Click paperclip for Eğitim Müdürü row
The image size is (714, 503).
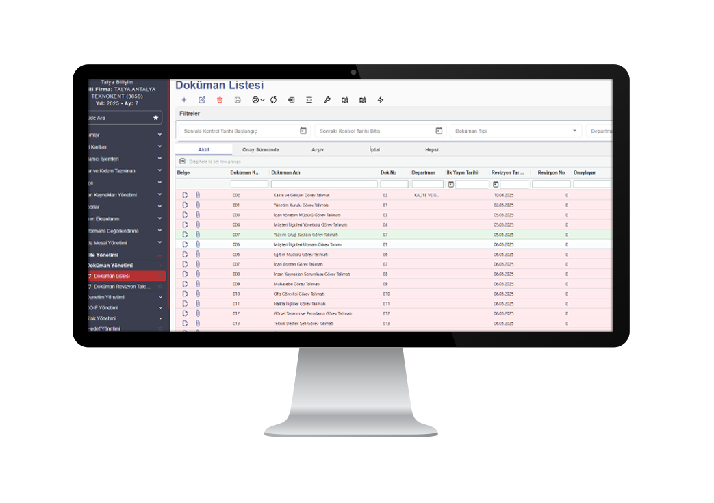click(198, 254)
